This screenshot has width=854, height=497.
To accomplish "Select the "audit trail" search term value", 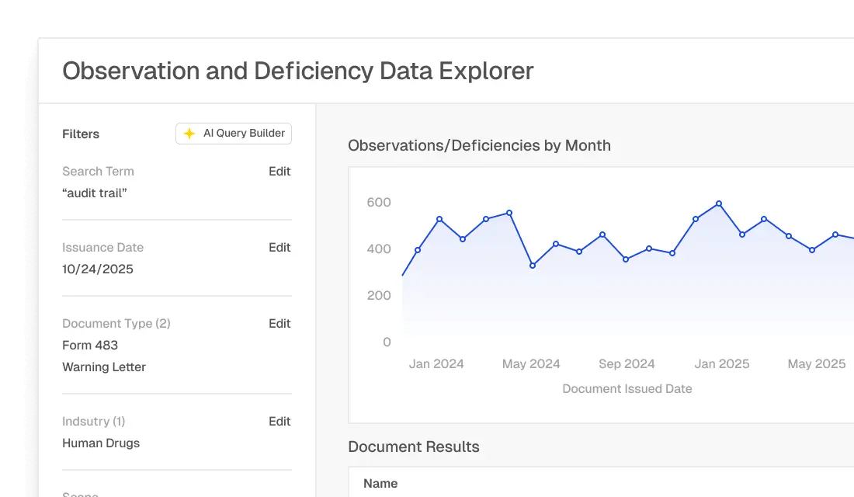I will click(x=95, y=193).
